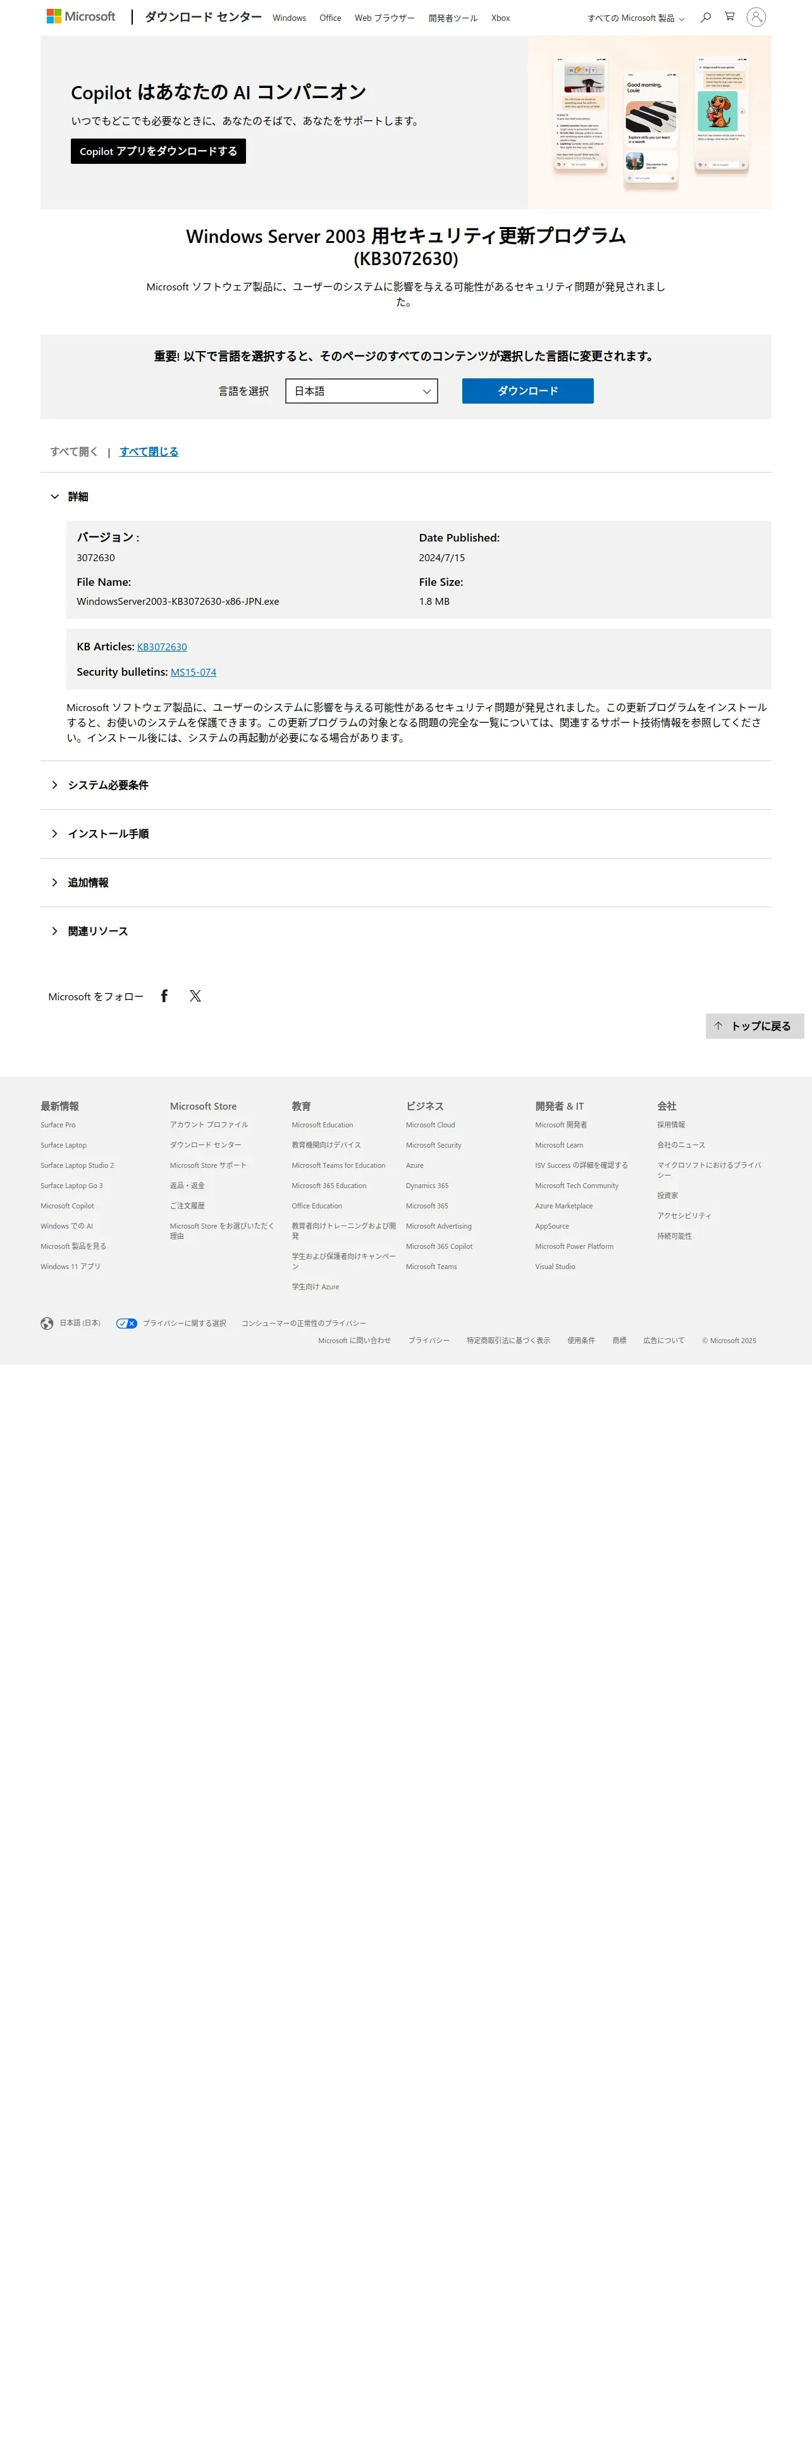Open Azure Marketplace footer link

coord(563,1206)
